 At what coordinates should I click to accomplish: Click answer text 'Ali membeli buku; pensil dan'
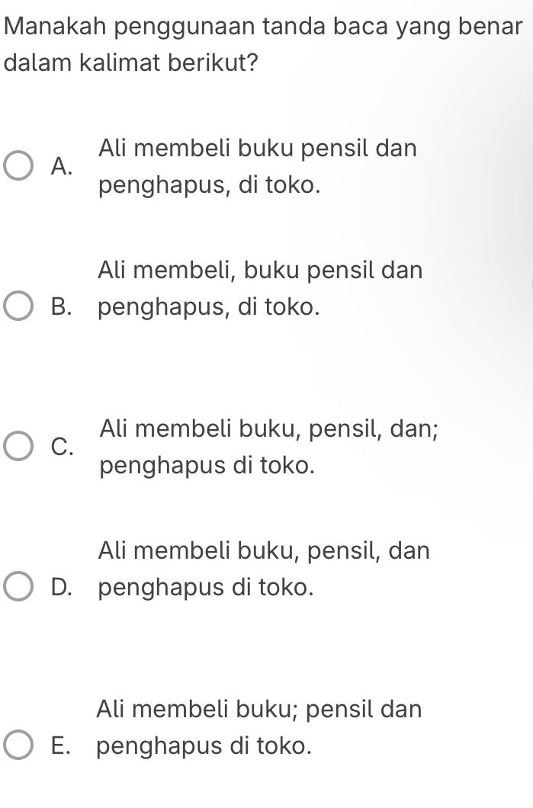[x=259, y=710]
